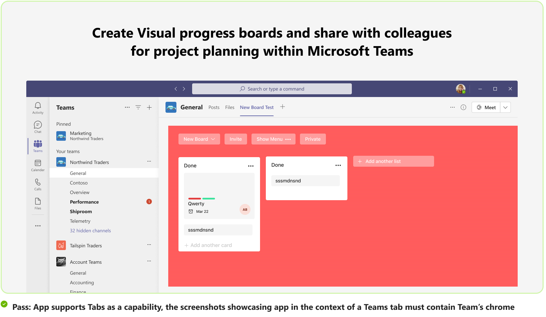Viewport: 546px width, 317px height.
Task: Show 32 hidden channels
Action: tap(90, 230)
